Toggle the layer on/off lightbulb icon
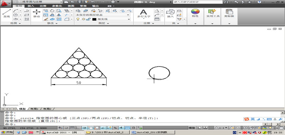 pos(78,20)
